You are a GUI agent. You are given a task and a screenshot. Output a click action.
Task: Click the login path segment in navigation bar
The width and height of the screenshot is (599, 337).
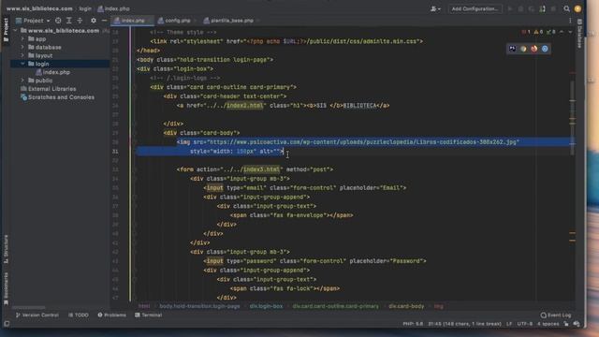tap(85, 8)
